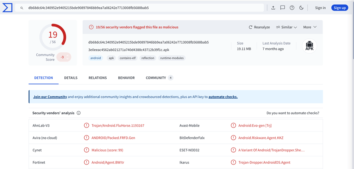Click the Sign up button
This screenshot has height=169, width=354.
click(x=340, y=8)
